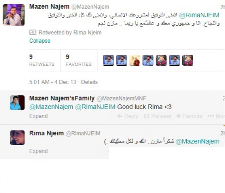Click the last retweeter avatar thumbnail
Screen dimensions: 225x193
coord(187,60)
